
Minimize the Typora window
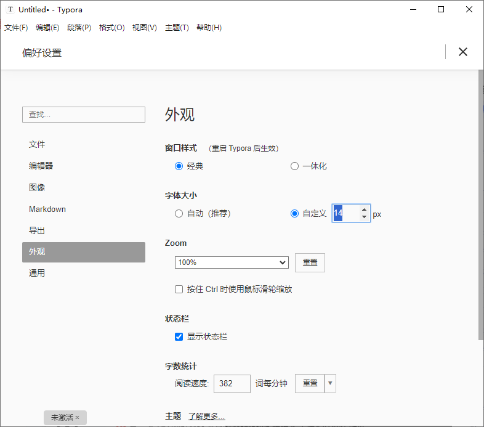[x=413, y=10]
